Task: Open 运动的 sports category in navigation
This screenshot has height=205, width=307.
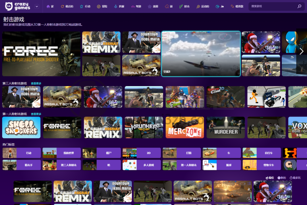Action: (x=203, y=7)
